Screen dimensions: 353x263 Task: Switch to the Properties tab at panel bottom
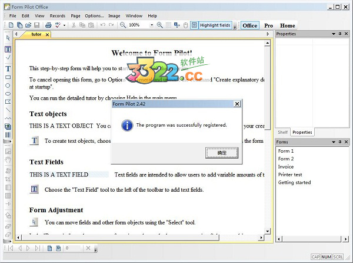click(302, 132)
